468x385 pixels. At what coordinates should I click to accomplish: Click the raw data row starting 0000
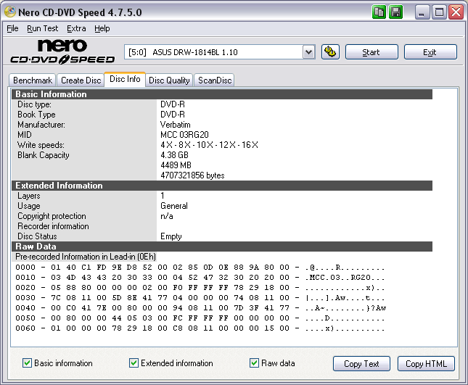pos(200,268)
